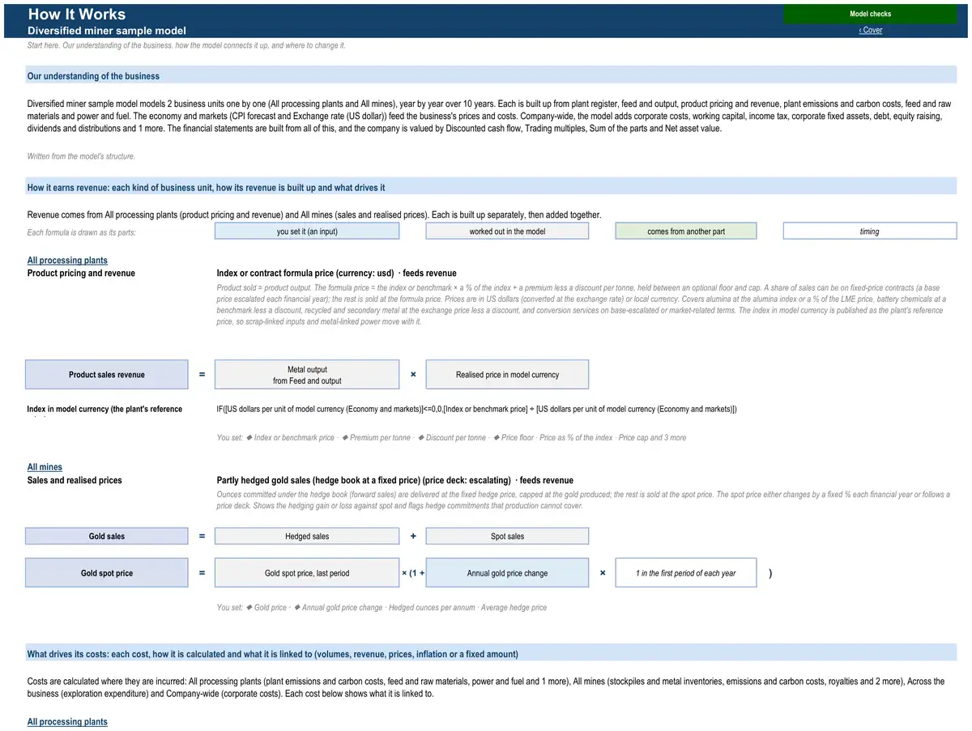Select the 'worked out in the model' legend box

pyautogui.click(x=507, y=232)
